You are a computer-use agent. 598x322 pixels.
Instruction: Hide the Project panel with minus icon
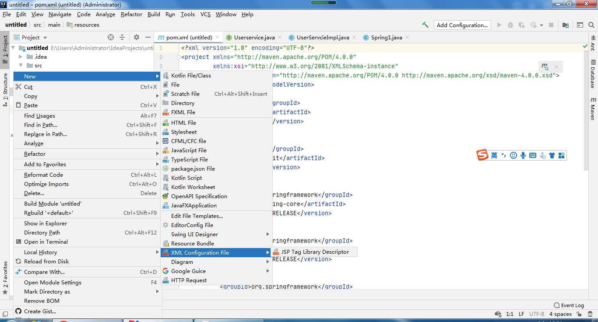148,38
